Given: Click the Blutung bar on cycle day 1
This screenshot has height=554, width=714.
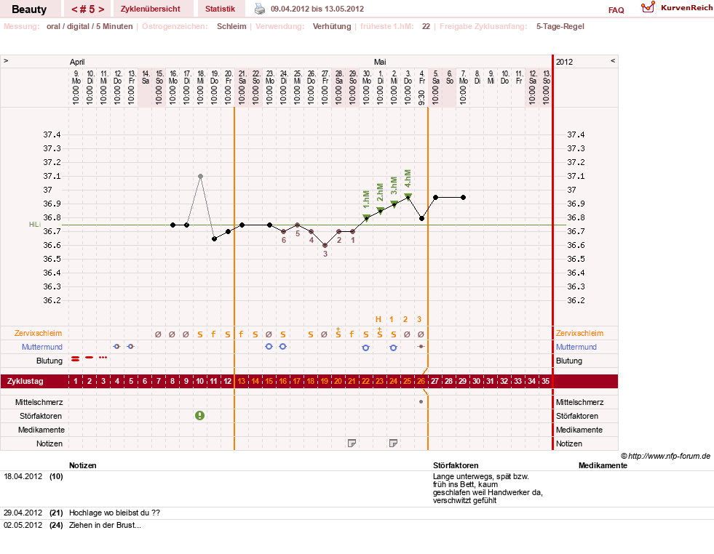Looking at the screenshot, I should (x=76, y=359).
